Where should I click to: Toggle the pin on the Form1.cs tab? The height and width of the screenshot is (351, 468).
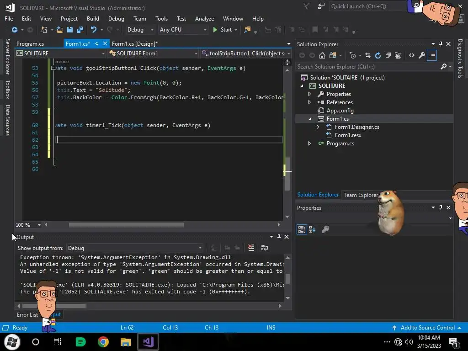pyautogui.click(x=96, y=43)
